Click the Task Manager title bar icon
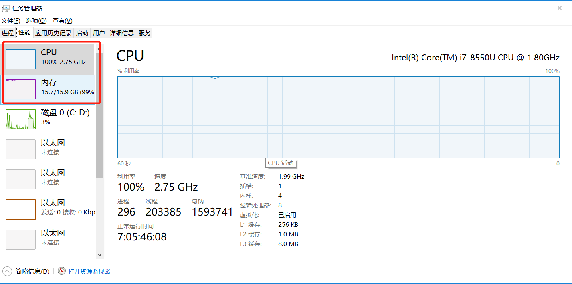 [x=6, y=8]
